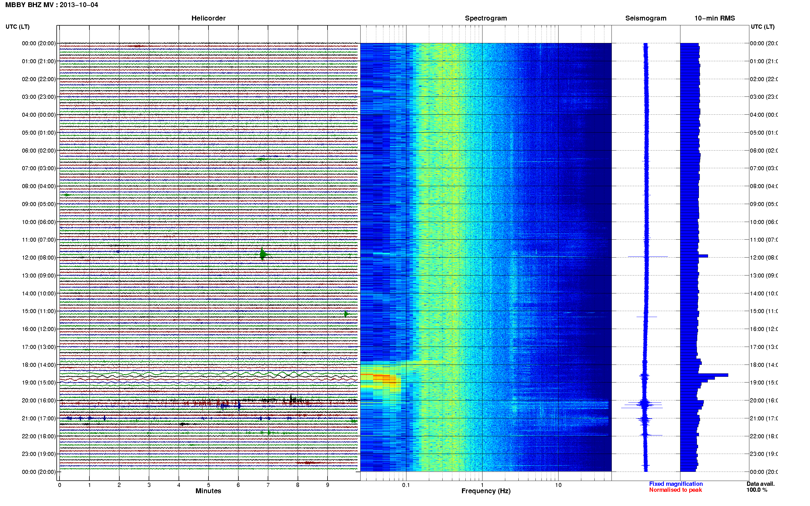The height and width of the screenshot is (506, 810).
Task: Select the helicorder time label "19:00 (15:00)"
Action: (39, 382)
